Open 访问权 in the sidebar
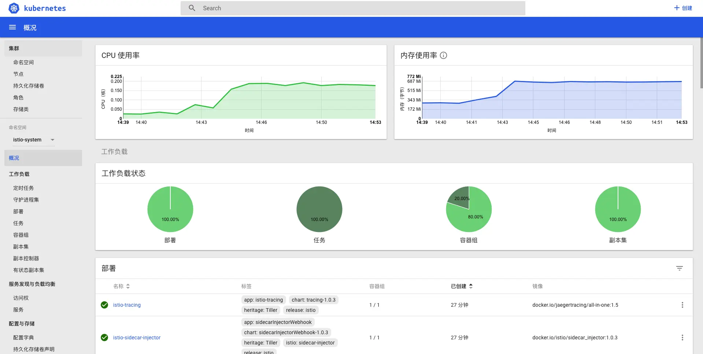 pyautogui.click(x=21, y=298)
